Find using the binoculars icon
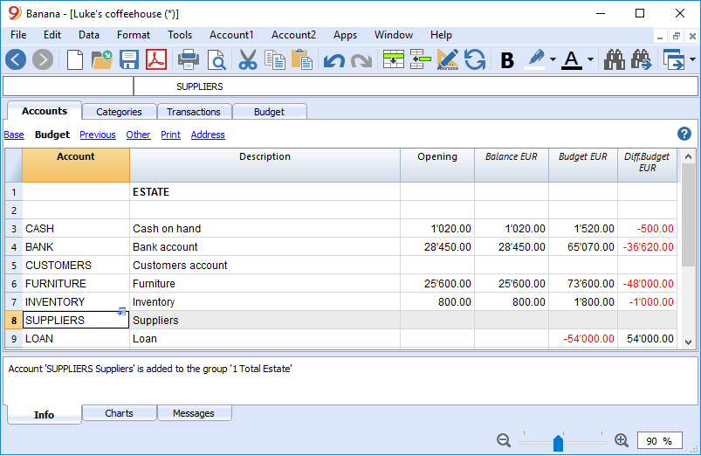The image size is (701, 456). (615, 59)
